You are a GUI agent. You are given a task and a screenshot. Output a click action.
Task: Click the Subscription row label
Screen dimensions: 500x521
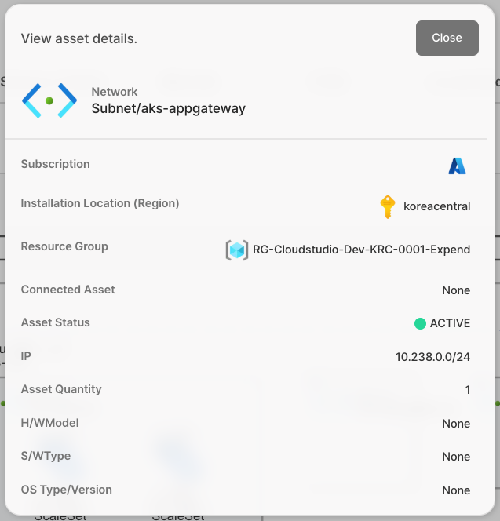click(55, 164)
